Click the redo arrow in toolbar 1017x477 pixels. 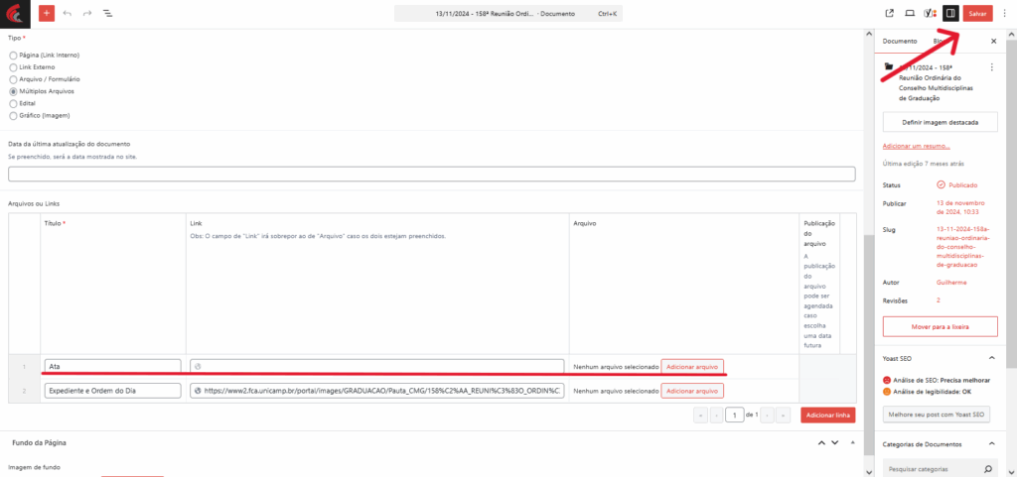(x=87, y=14)
